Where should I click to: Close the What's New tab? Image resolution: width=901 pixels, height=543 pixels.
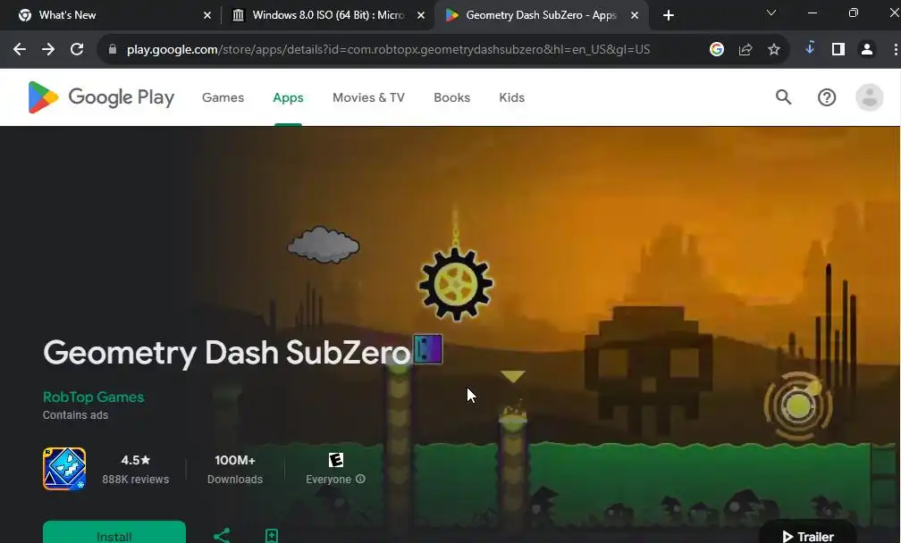click(x=207, y=15)
